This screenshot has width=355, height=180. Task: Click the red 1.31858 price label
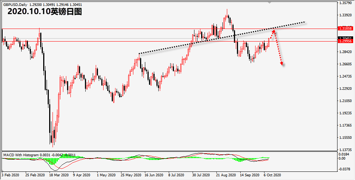pyautogui.click(x=345, y=29)
